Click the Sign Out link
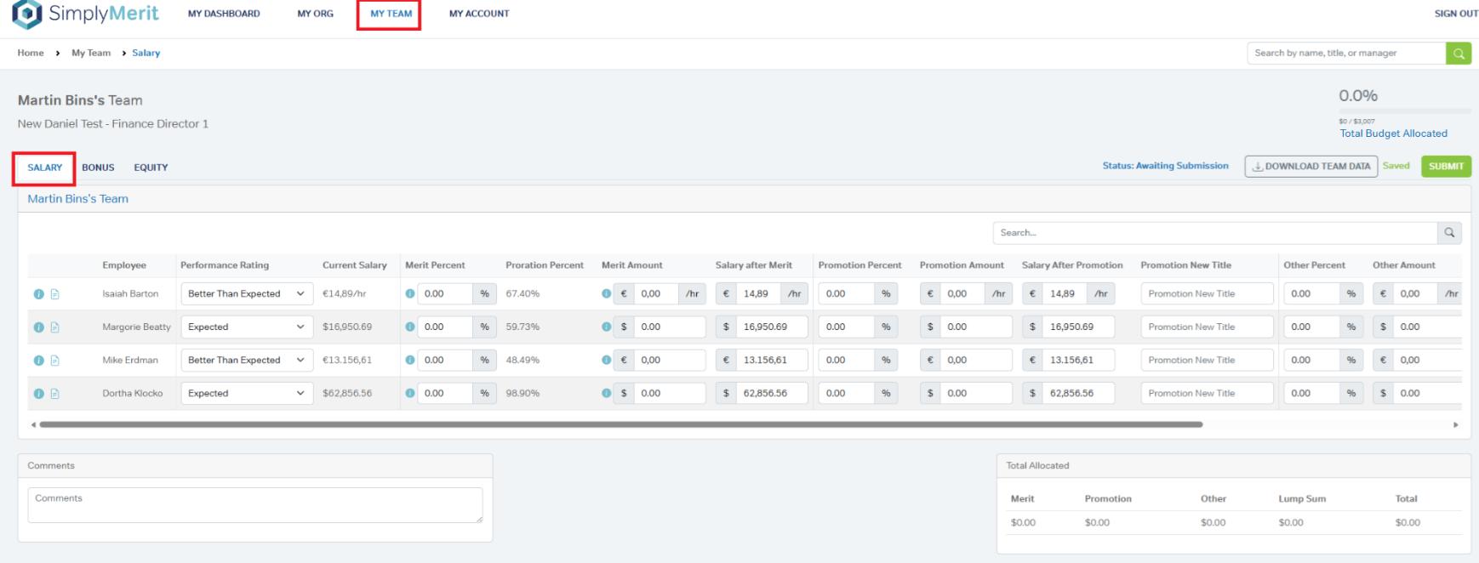The width and height of the screenshot is (1479, 563). [1455, 14]
